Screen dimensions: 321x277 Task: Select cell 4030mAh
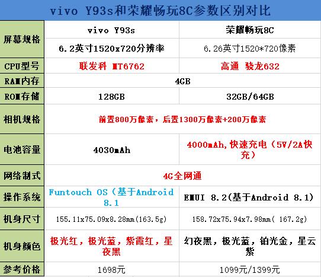(x=111, y=149)
